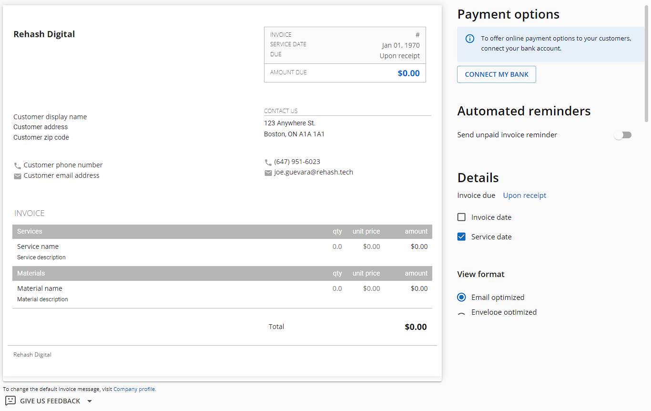Viewport: 651px width, 411px height.
Task: Uncheck the Service date checkbox
Action: (x=461, y=236)
